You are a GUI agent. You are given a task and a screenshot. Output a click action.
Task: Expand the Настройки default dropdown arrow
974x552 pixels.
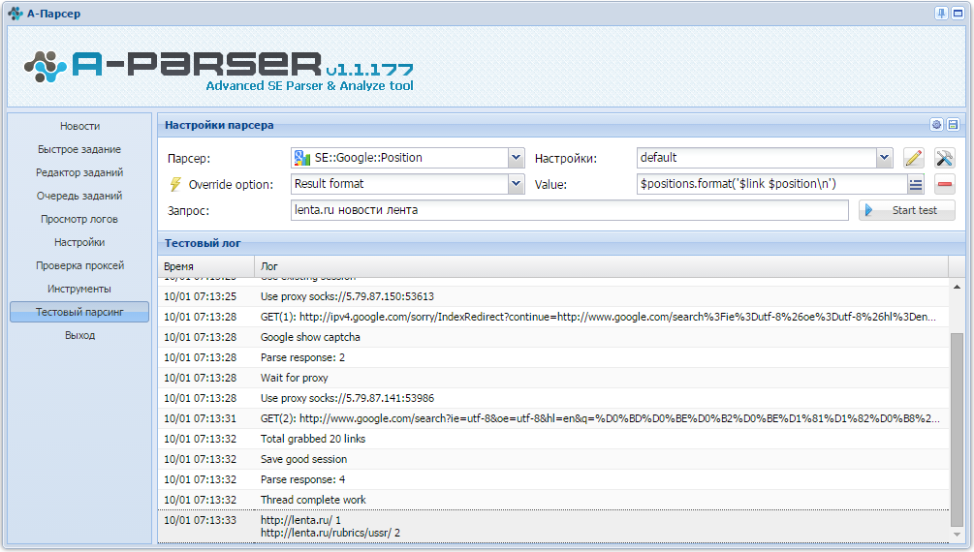coord(885,158)
